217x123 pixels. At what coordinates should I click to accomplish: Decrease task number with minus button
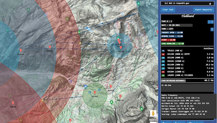(209, 22)
